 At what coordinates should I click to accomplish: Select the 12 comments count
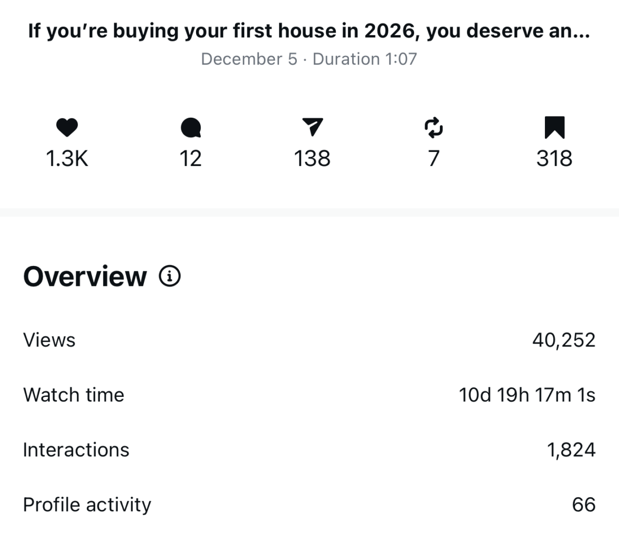190,158
